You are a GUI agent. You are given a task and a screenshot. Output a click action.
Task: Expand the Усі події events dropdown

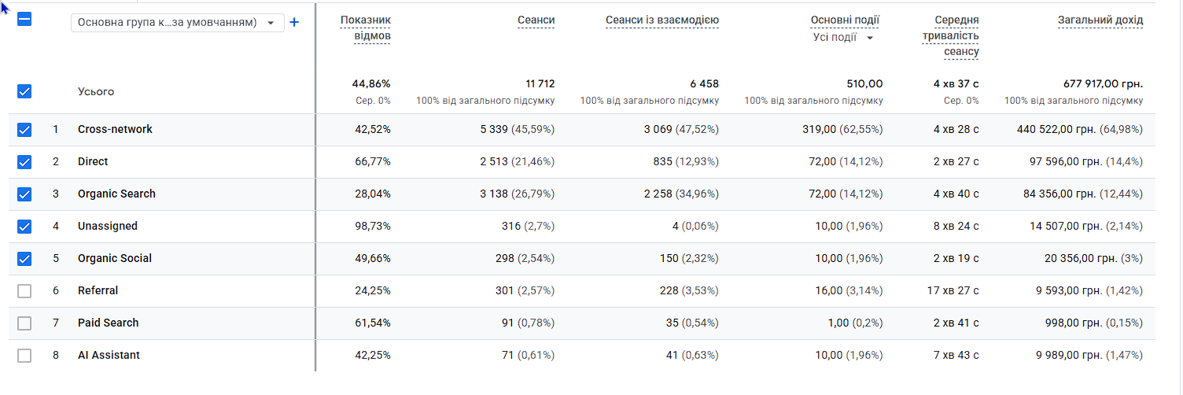(x=843, y=37)
